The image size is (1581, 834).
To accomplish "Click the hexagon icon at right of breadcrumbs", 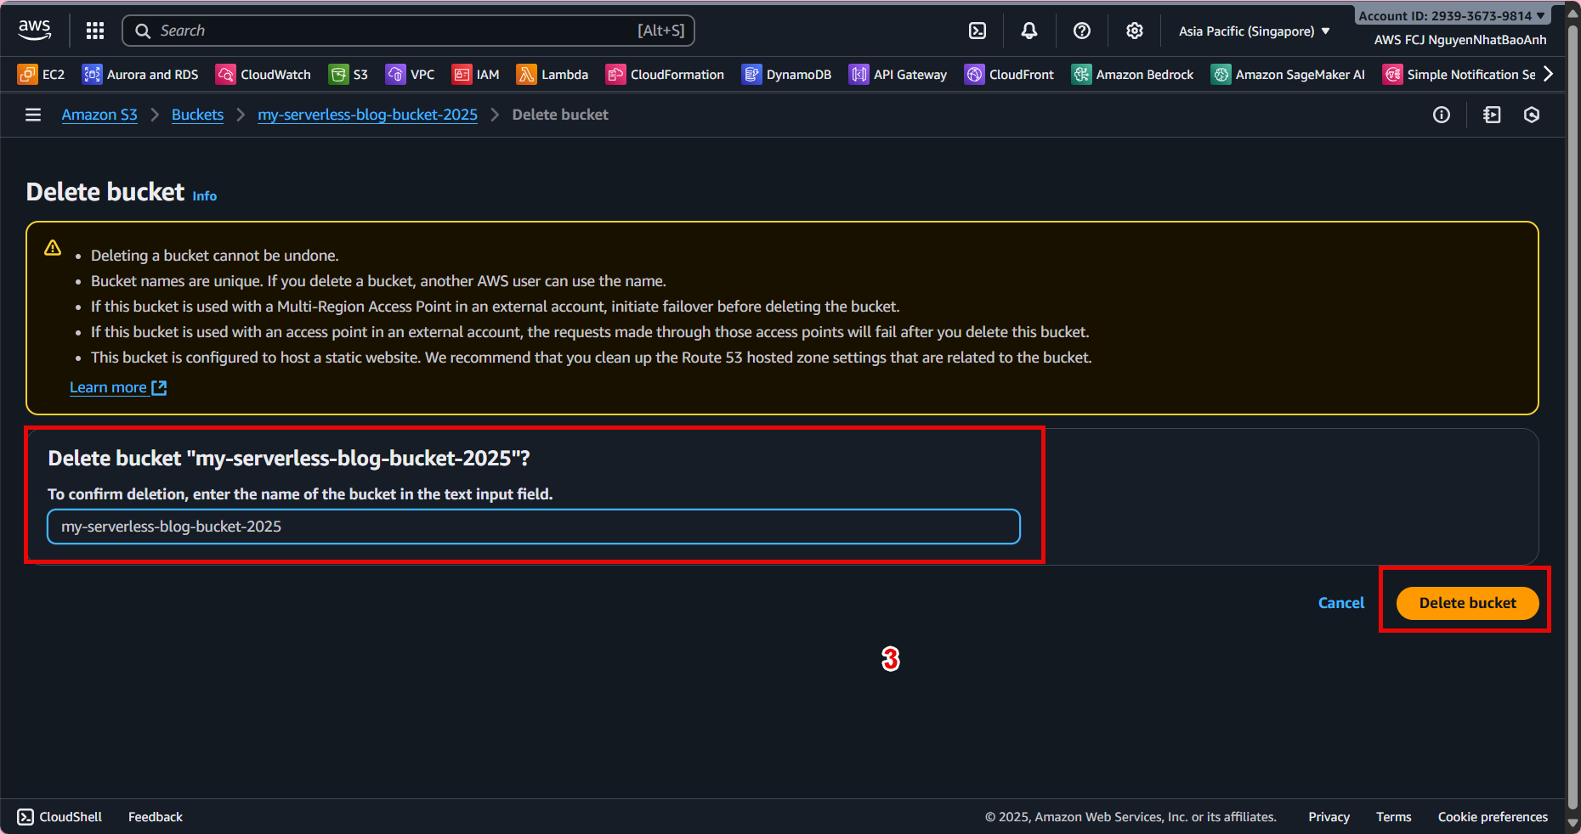I will tap(1532, 115).
